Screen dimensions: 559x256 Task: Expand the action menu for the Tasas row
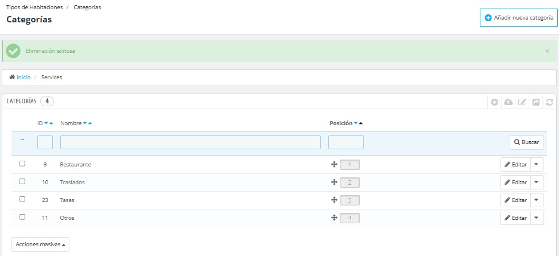537,200
